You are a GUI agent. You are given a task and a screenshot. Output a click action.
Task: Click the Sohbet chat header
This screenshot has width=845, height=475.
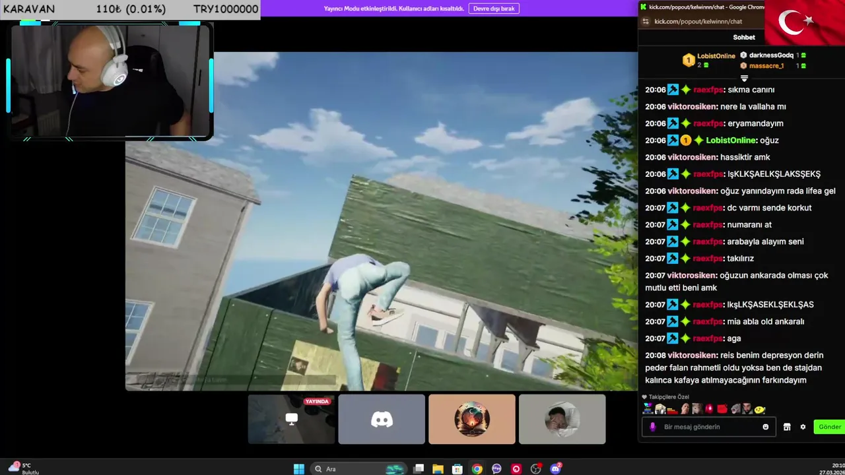(x=744, y=38)
